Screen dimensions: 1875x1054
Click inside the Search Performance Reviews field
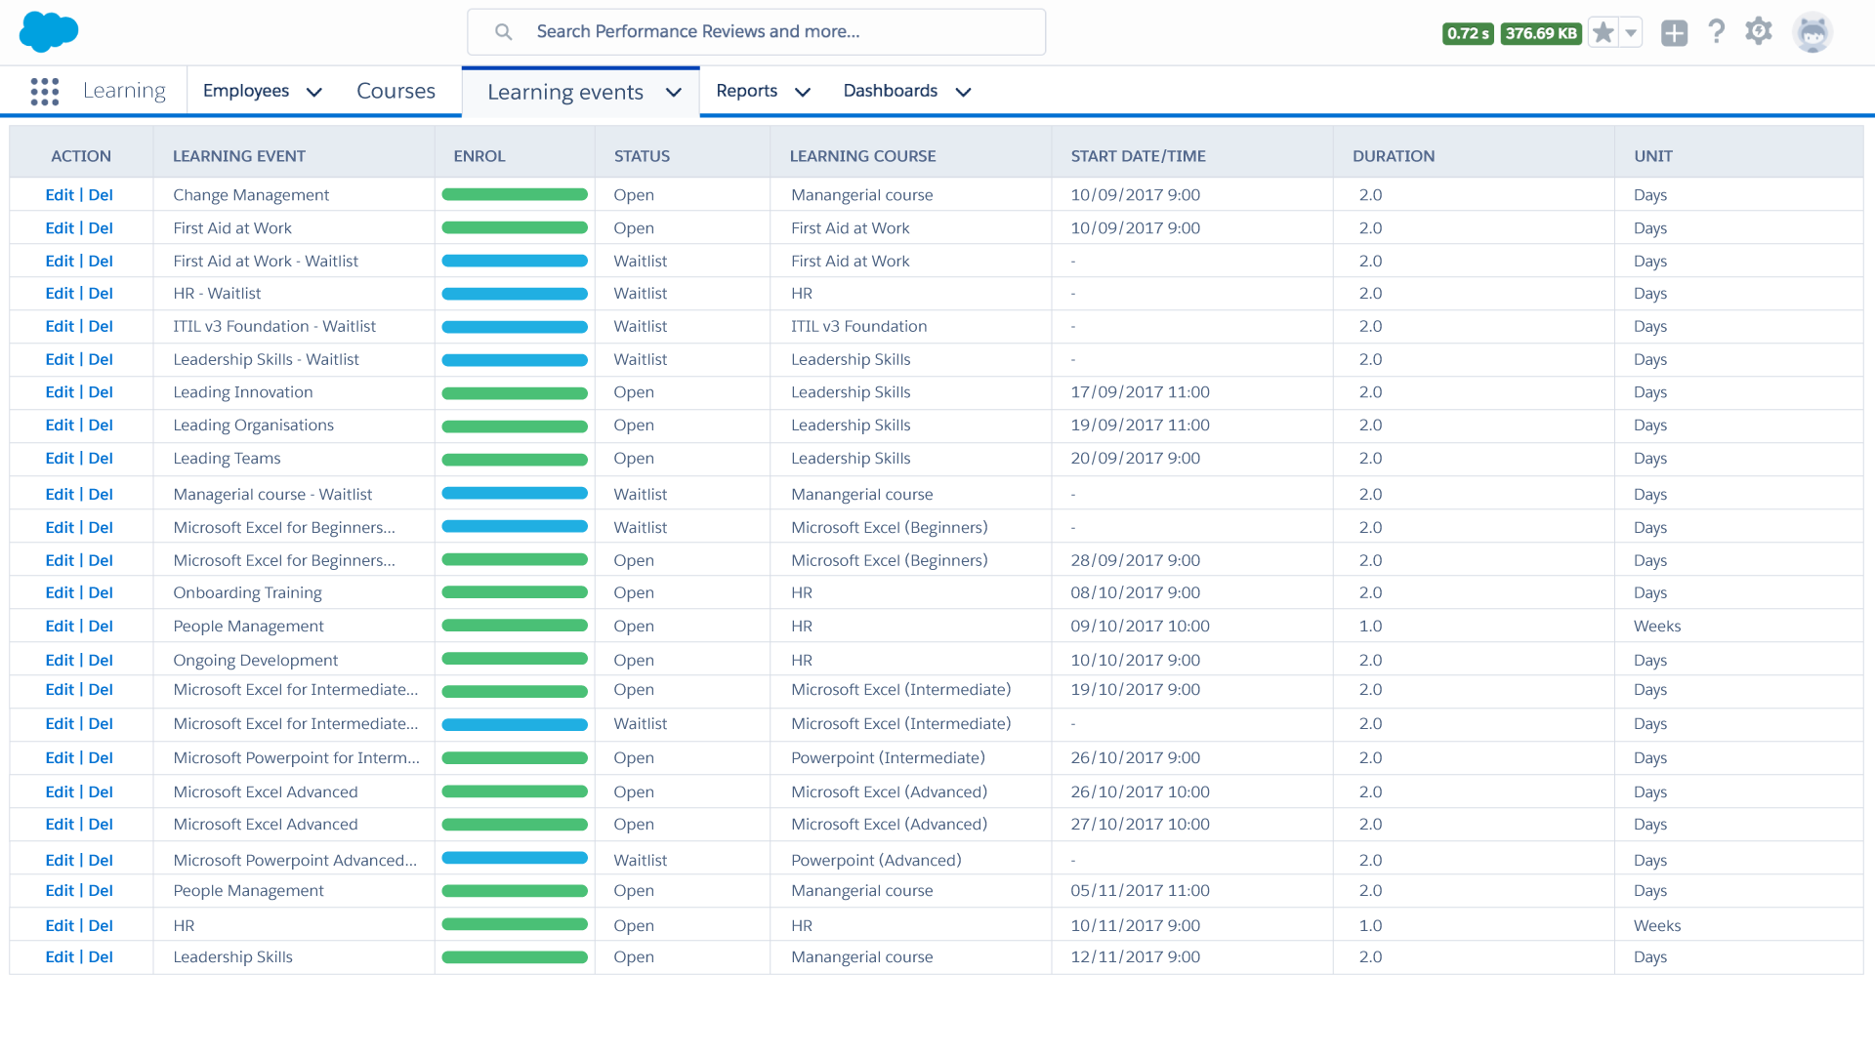(757, 31)
